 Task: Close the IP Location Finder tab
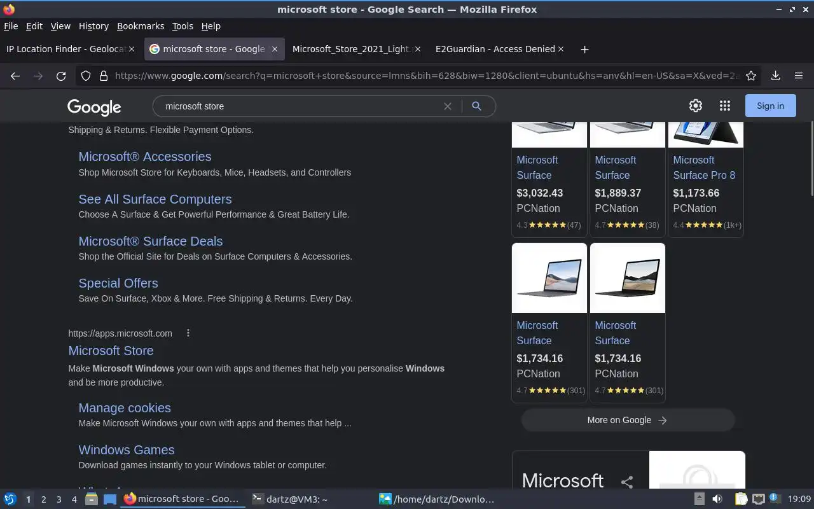pyautogui.click(x=132, y=49)
